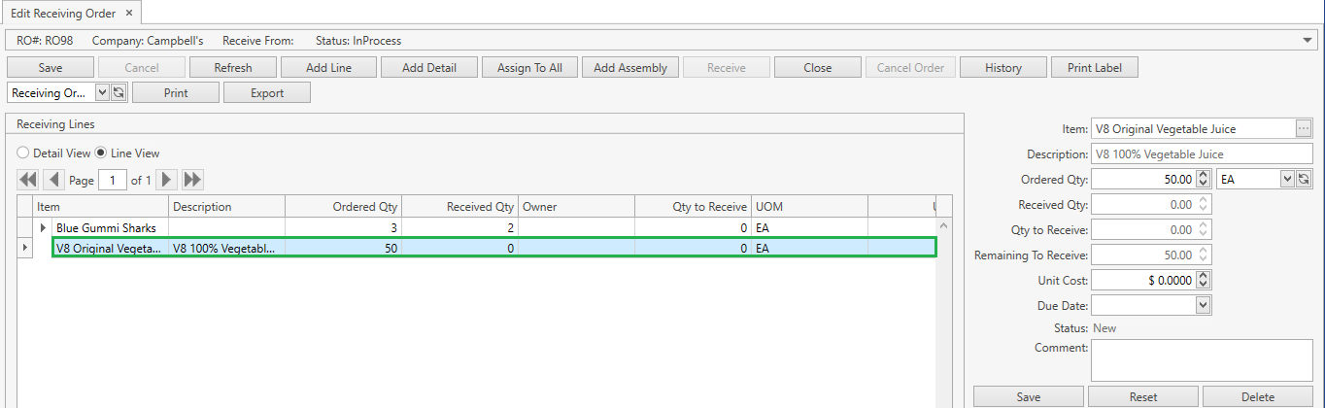Switch to Edit Receiving Order tab
Screen dimensions: 1325x408
(63, 13)
